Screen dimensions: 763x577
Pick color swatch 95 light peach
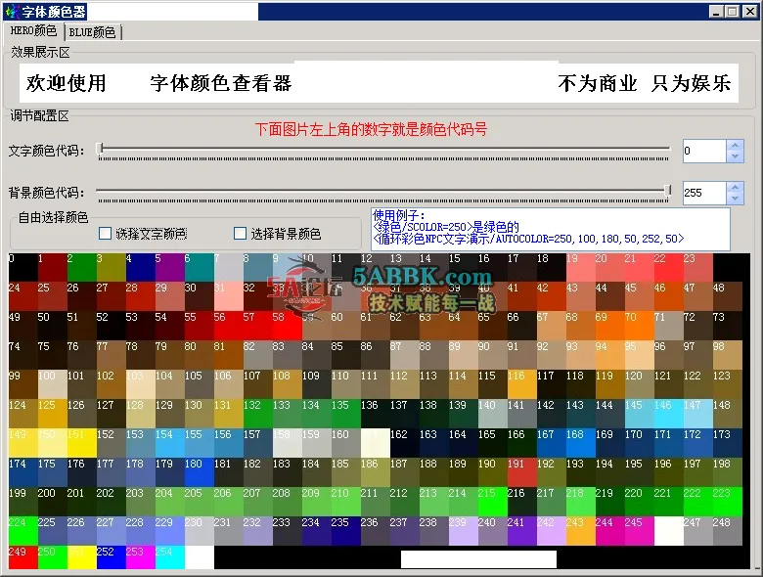[x=640, y=356]
